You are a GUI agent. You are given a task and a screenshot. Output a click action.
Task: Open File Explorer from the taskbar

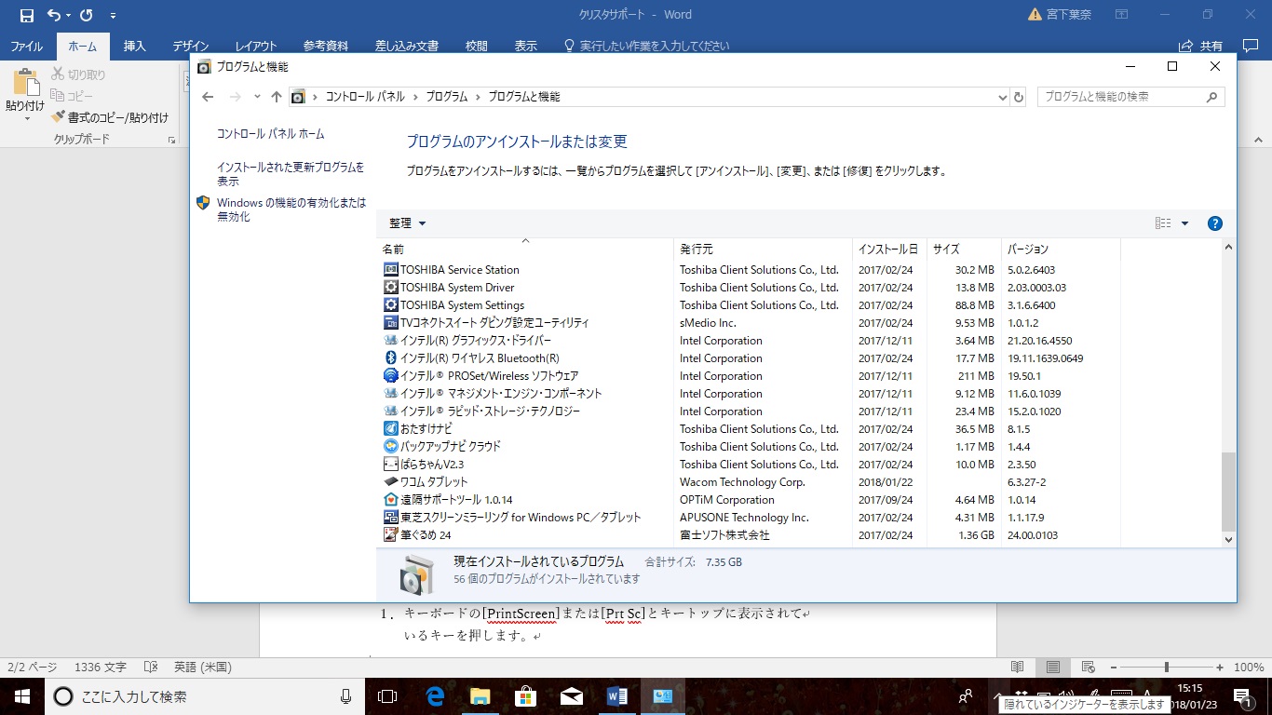click(x=480, y=695)
